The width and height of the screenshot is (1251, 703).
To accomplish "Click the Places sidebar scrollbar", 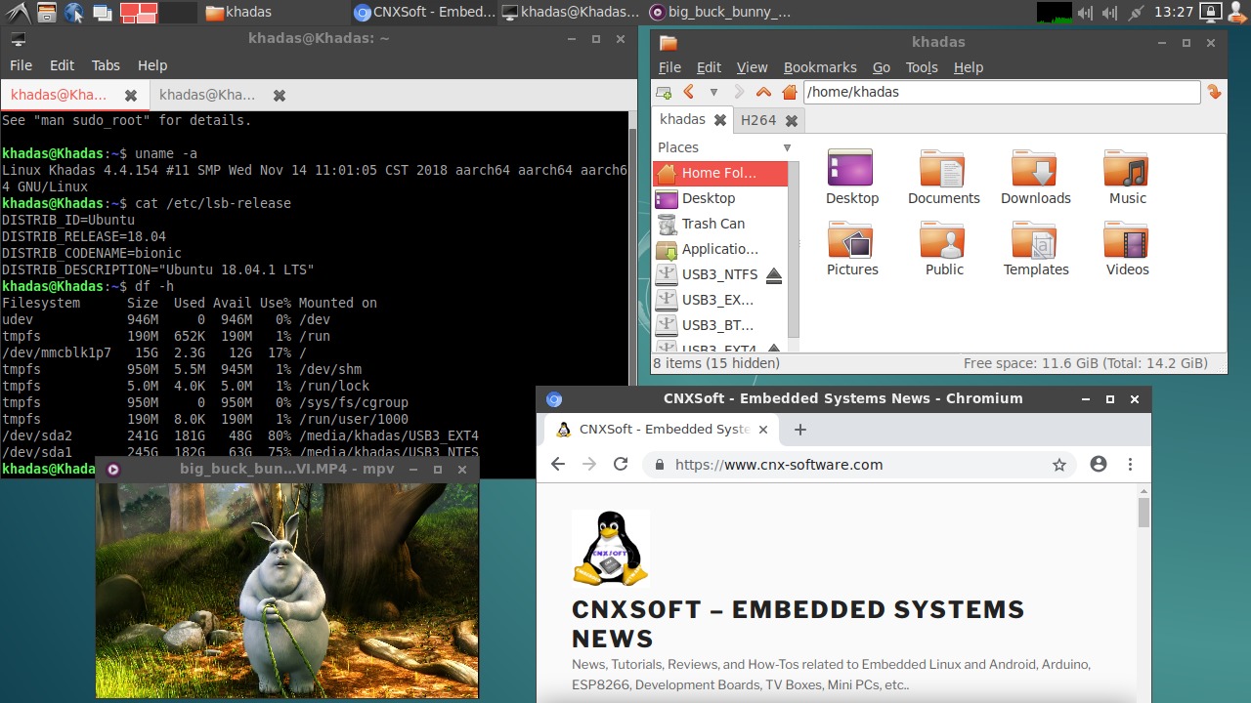I will 793,249.
